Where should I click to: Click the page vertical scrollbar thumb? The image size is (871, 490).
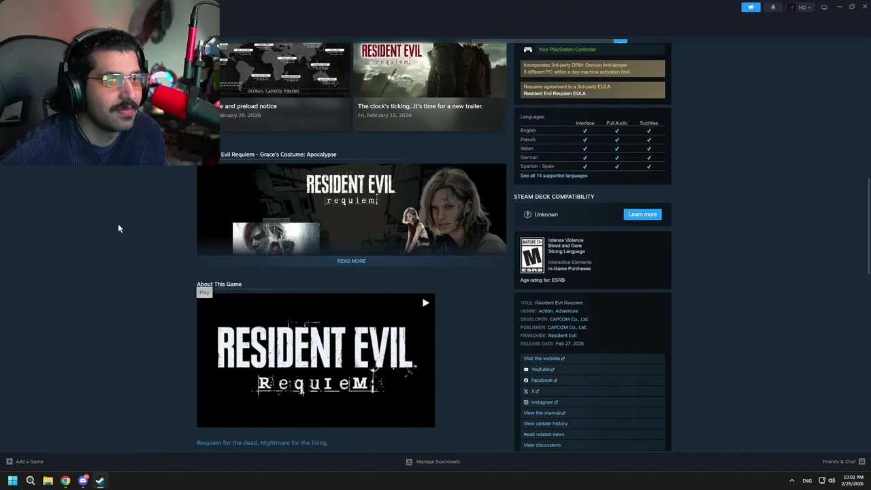point(868,226)
